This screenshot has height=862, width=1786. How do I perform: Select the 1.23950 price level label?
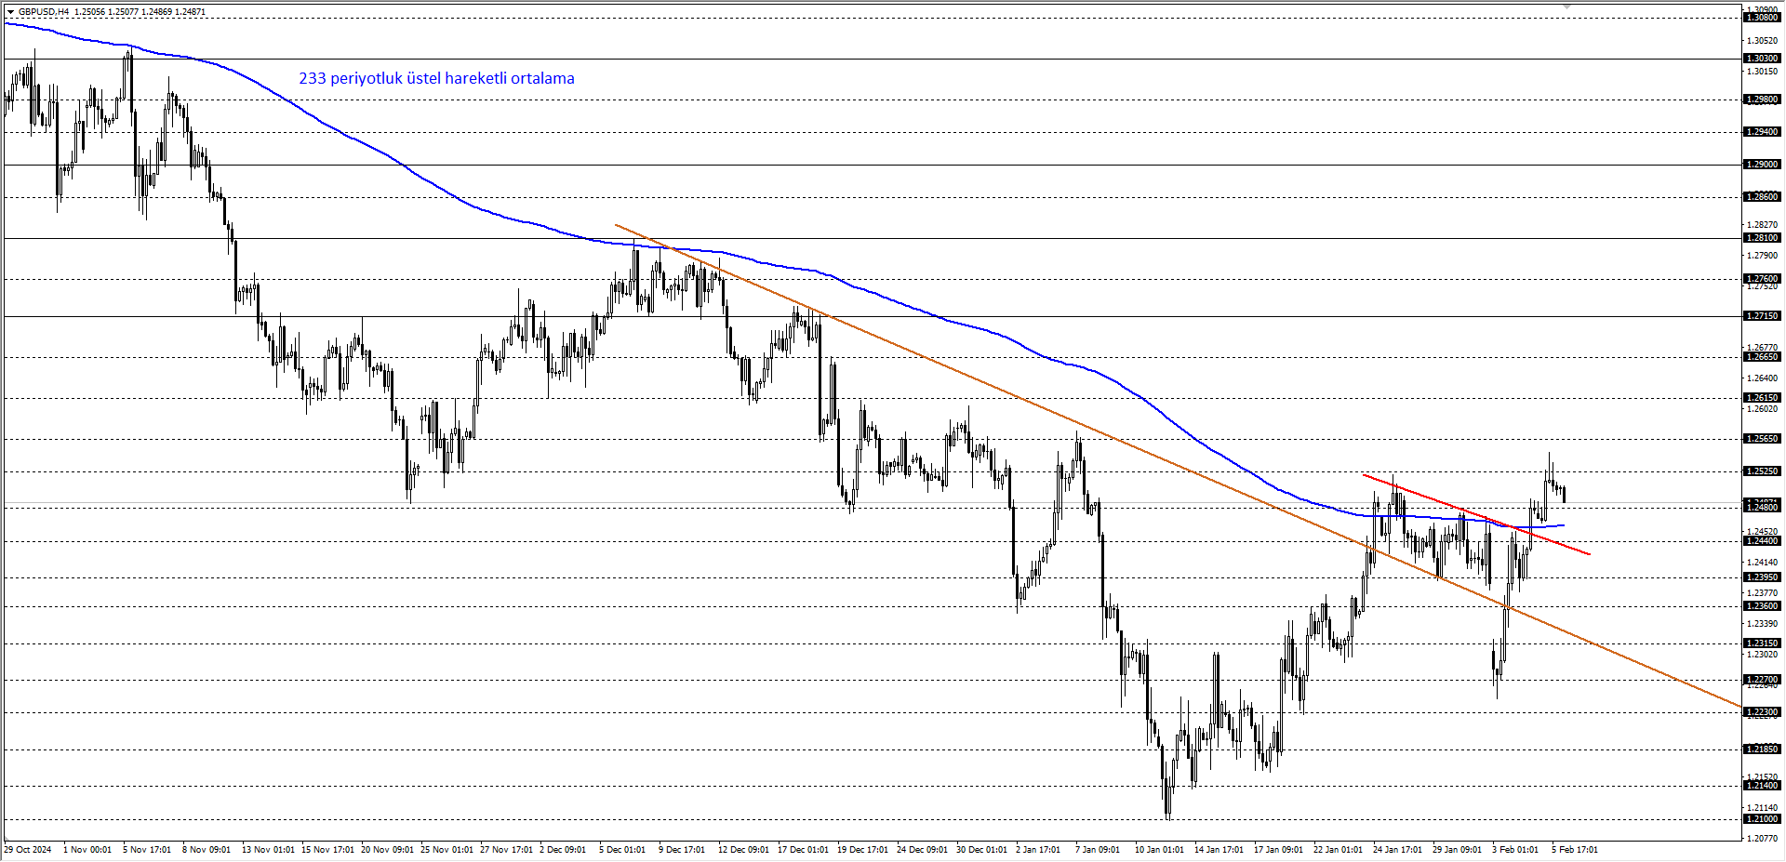(1761, 577)
